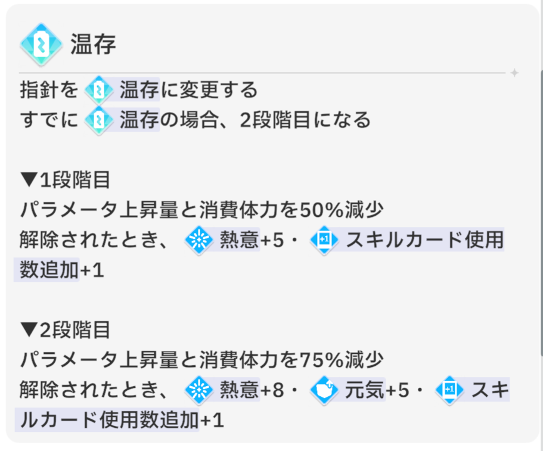
Task: Open the 温存 link in 温存の場合
Action: [139, 120]
